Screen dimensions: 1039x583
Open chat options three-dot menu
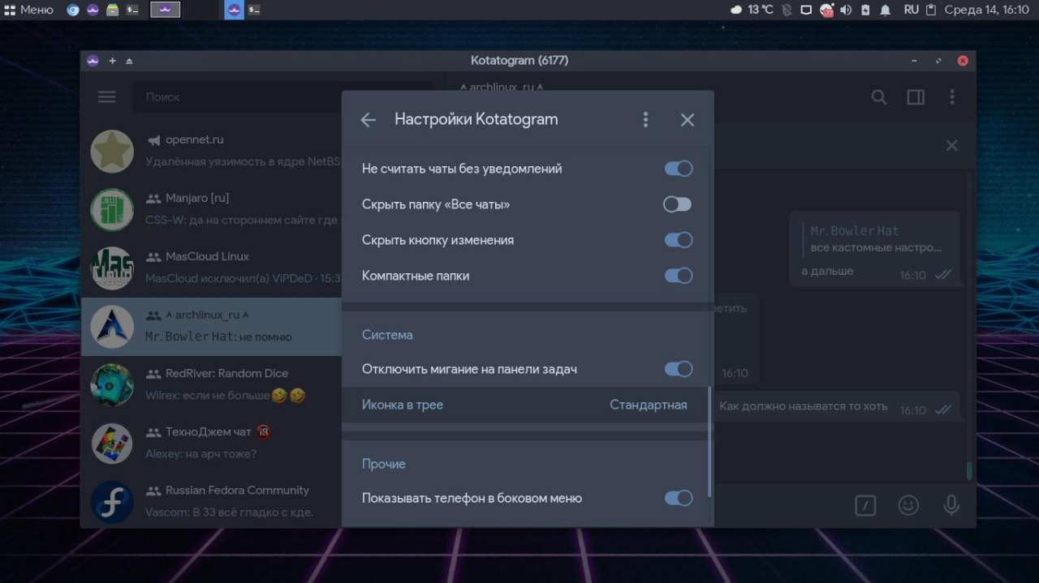952,97
